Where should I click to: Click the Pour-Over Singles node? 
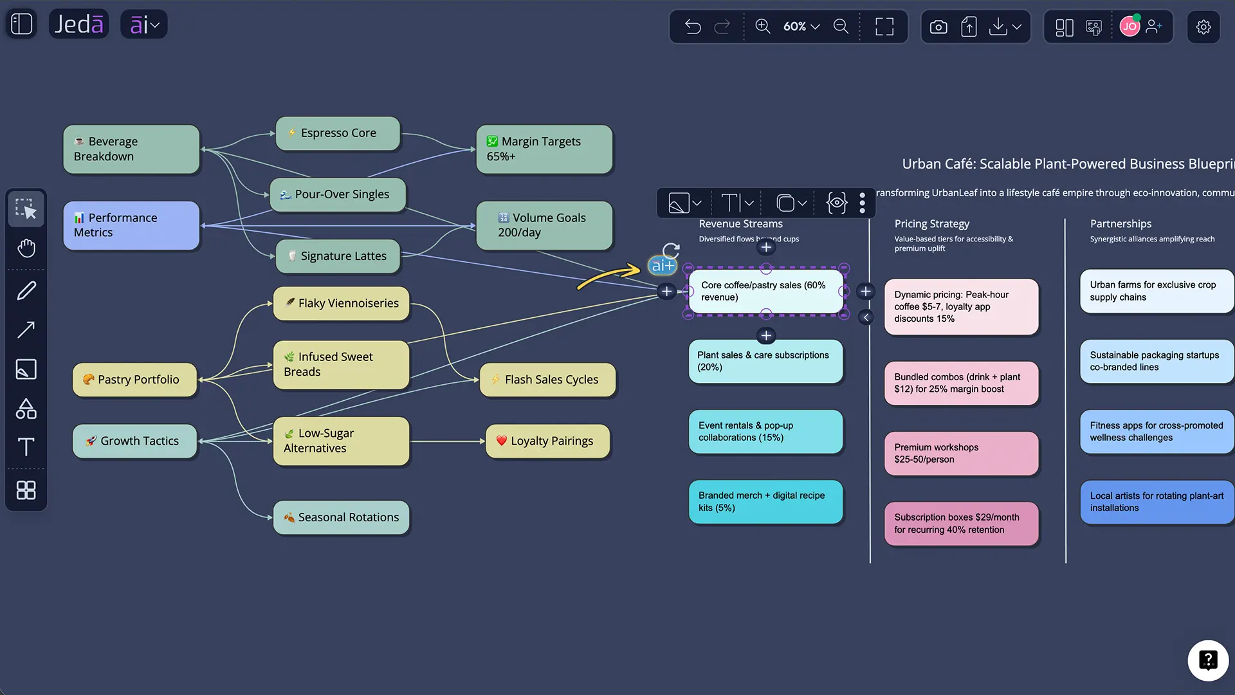[x=338, y=194]
